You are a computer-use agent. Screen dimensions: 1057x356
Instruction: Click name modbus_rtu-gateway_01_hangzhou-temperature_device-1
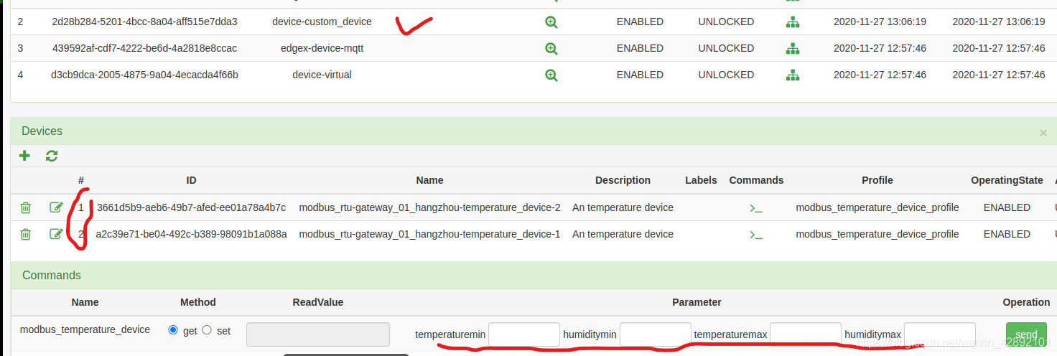[x=429, y=234]
